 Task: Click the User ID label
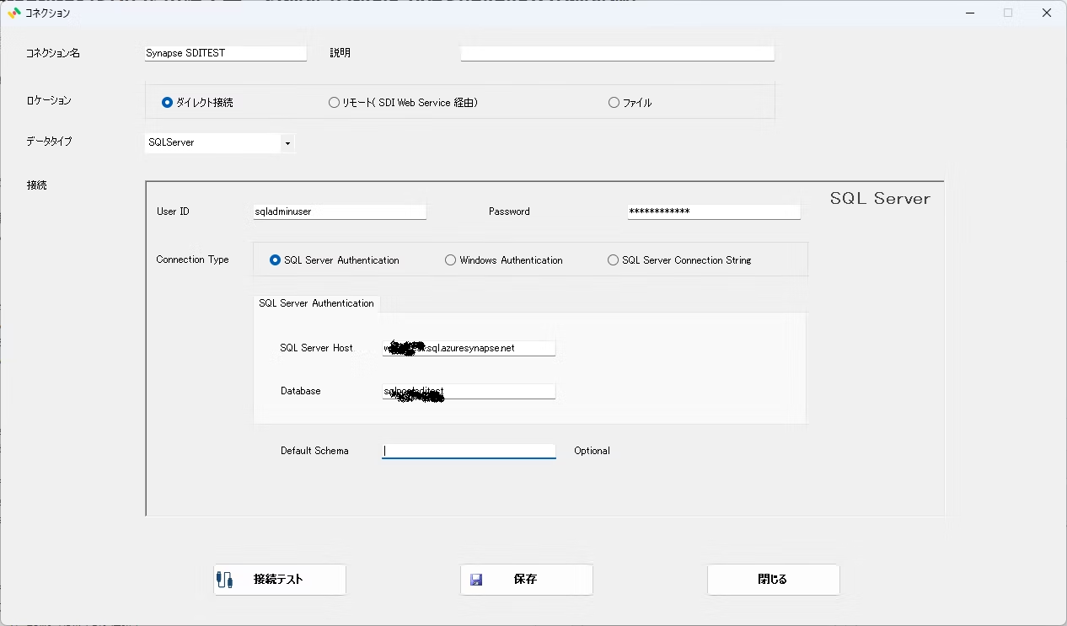coord(173,211)
